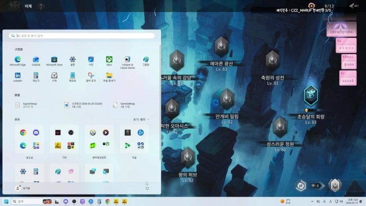Screen dimensions: 366x206
Task: Open the GameSettings recommended file
Action: [124, 105]
